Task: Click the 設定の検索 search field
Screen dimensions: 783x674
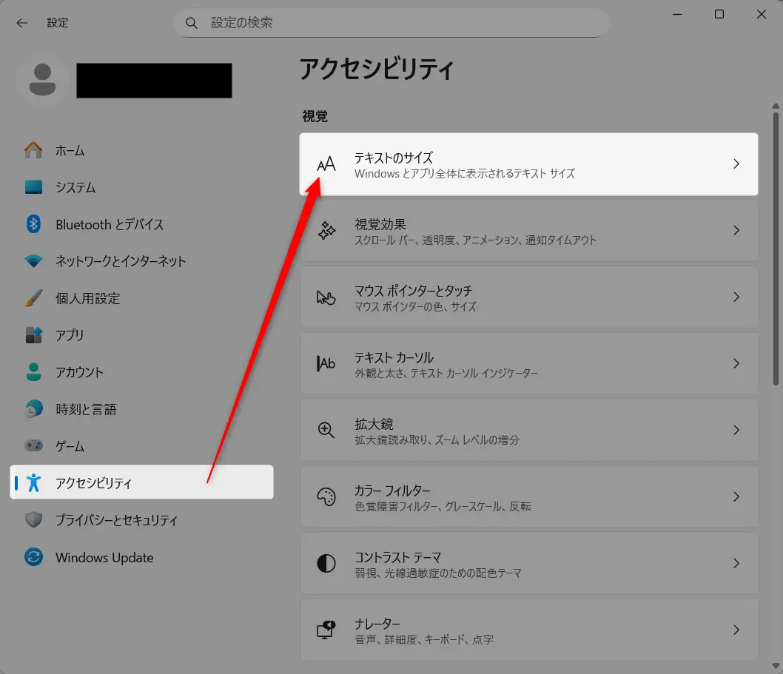Action: point(391,23)
